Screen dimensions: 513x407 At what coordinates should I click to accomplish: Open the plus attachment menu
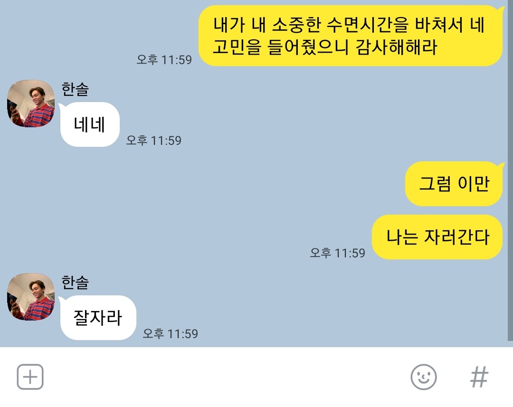30,377
